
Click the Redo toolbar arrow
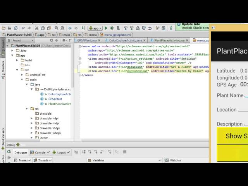[29, 28]
